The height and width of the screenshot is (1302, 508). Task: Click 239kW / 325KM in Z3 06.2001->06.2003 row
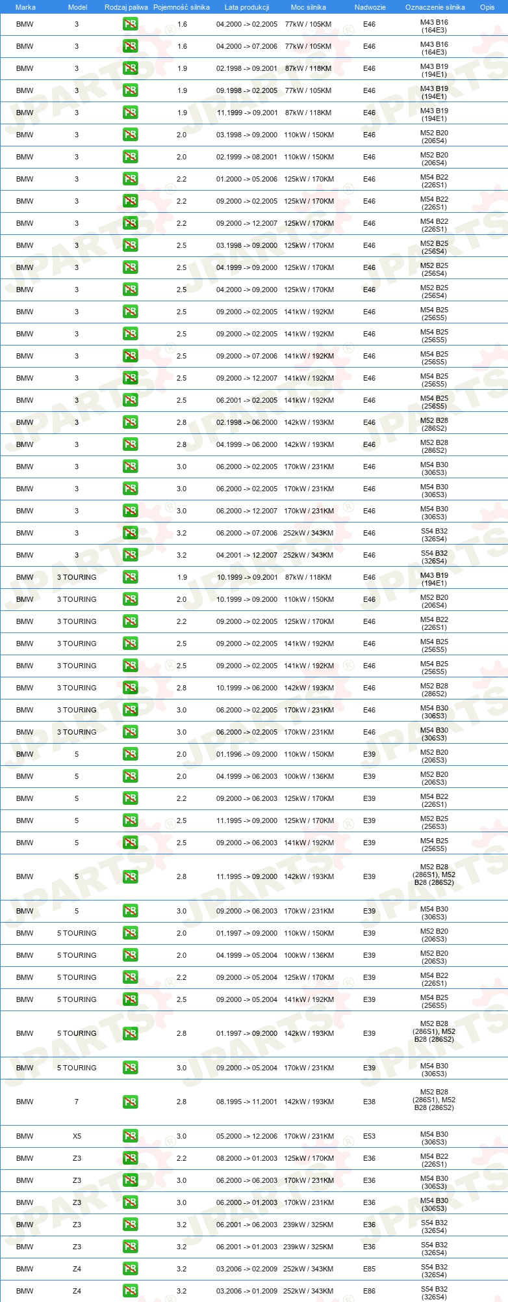point(309,1225)
